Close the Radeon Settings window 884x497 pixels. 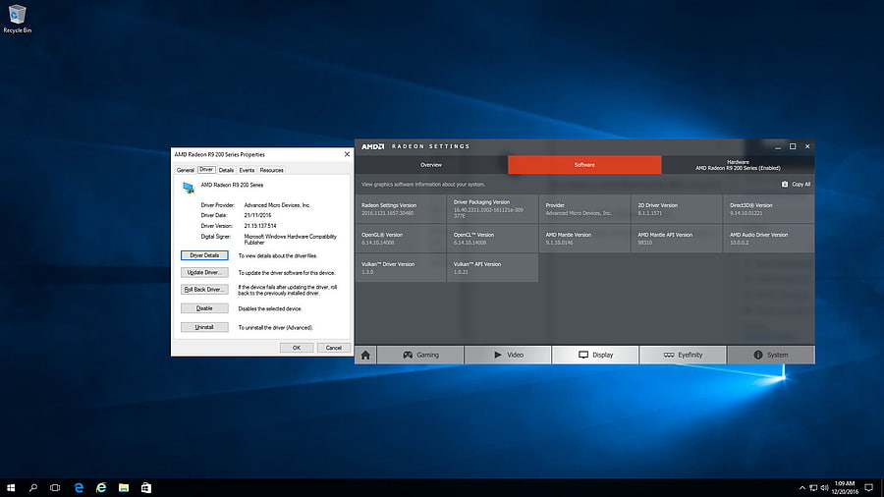pyautogui.click(x=807, y=146)
